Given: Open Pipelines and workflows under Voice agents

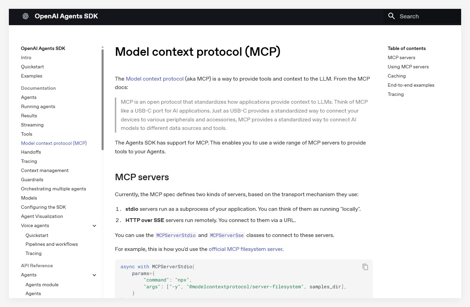Looking at the screenshot, I should tap(52, 244).
